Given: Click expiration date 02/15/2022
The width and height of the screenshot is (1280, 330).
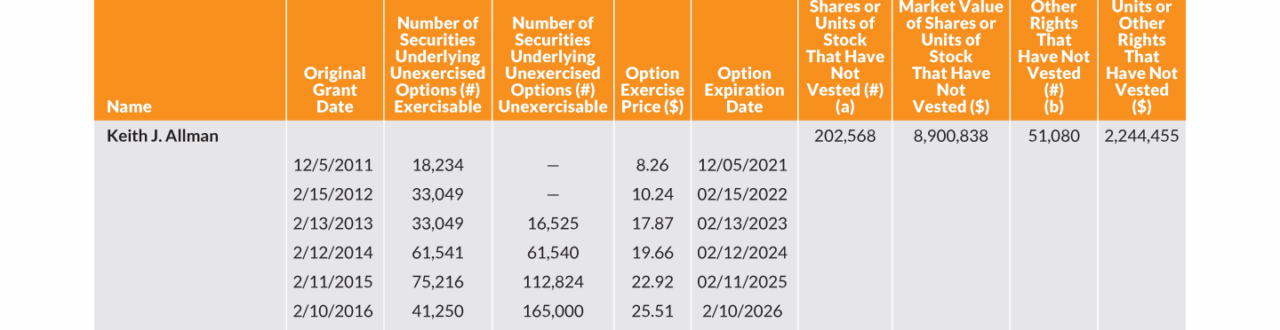Looking at the screenshot, I should point(742,194).
